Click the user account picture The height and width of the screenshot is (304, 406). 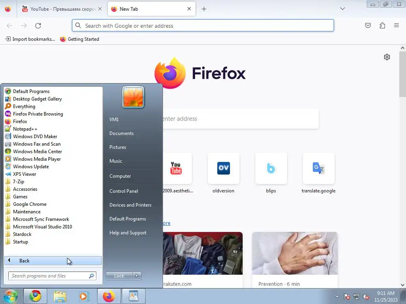[133, 97]
